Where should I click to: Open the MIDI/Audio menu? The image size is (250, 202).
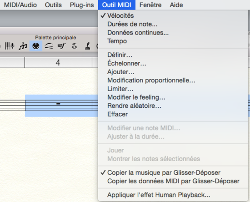coord(20,5)
